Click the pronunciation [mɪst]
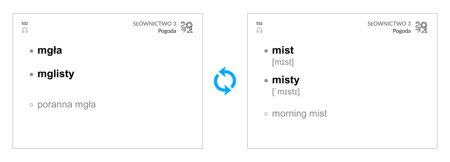 (x=283, y=62)
